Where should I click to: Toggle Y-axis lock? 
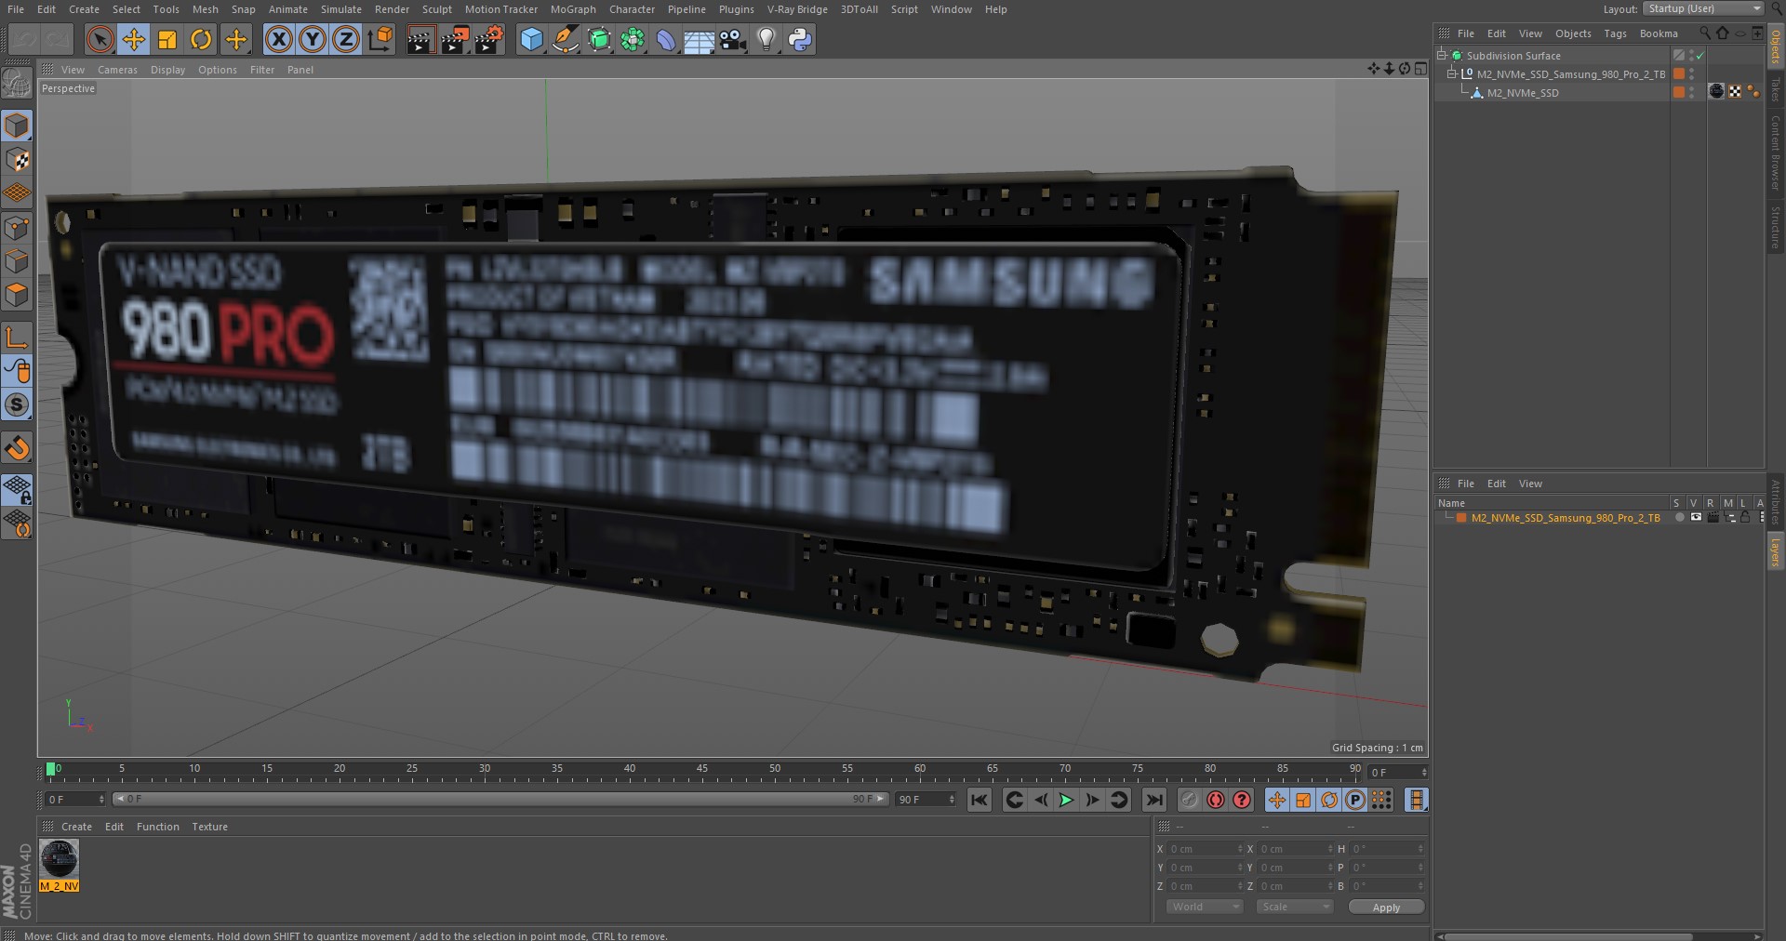pos(313,39)
